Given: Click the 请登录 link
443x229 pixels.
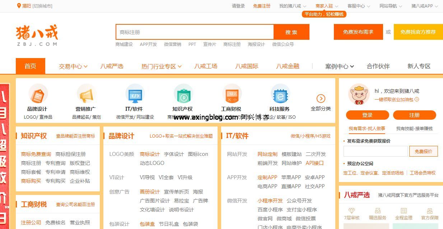Looking at the screenshot, I should coord(238,6).
